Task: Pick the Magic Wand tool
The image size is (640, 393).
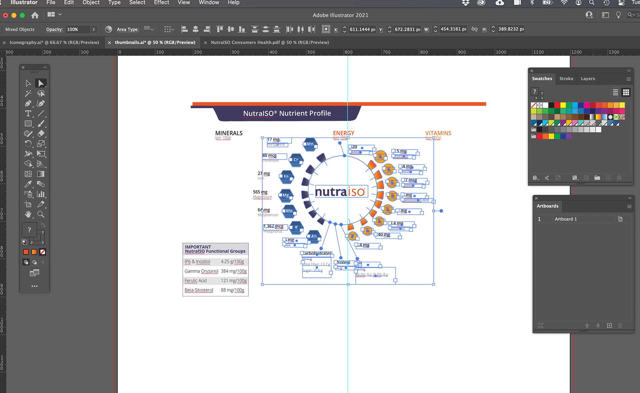Action: (x=28, y=94)
